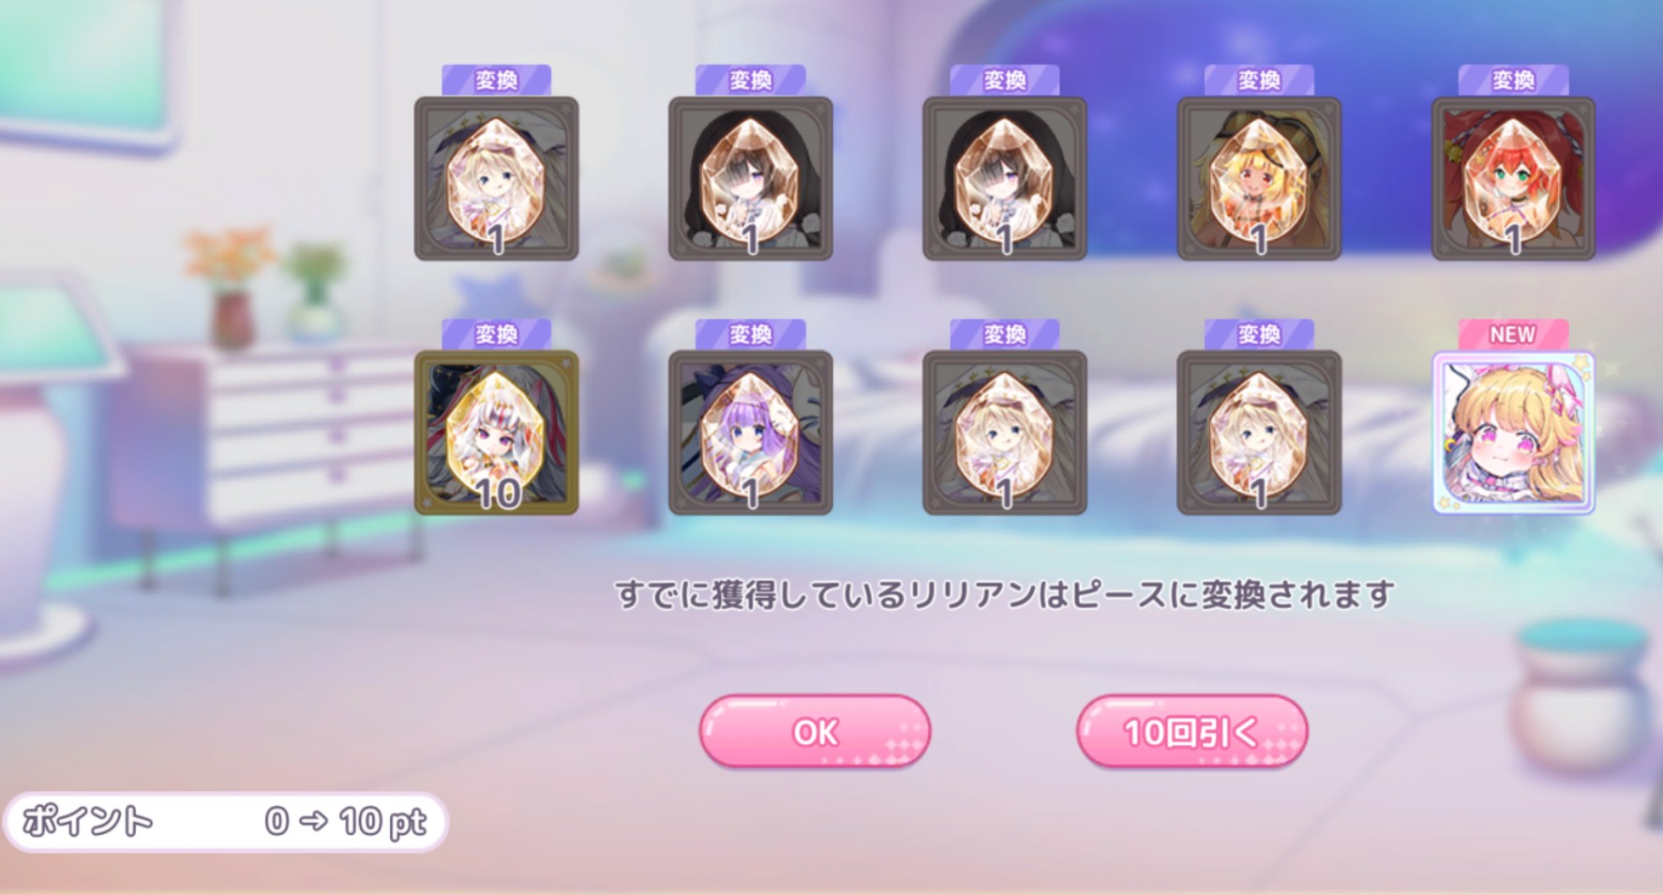Tap fourth bottom-row blonde crystal piece
Screen dimensions: 1663x895
point(1259,432)
